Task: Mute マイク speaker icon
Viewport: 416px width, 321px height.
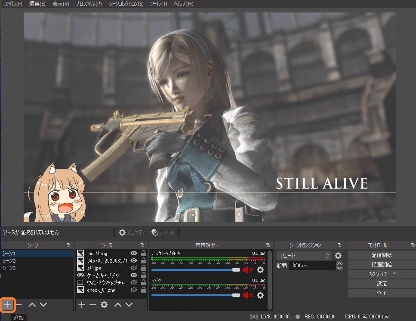Action: (x=248, y=295)
